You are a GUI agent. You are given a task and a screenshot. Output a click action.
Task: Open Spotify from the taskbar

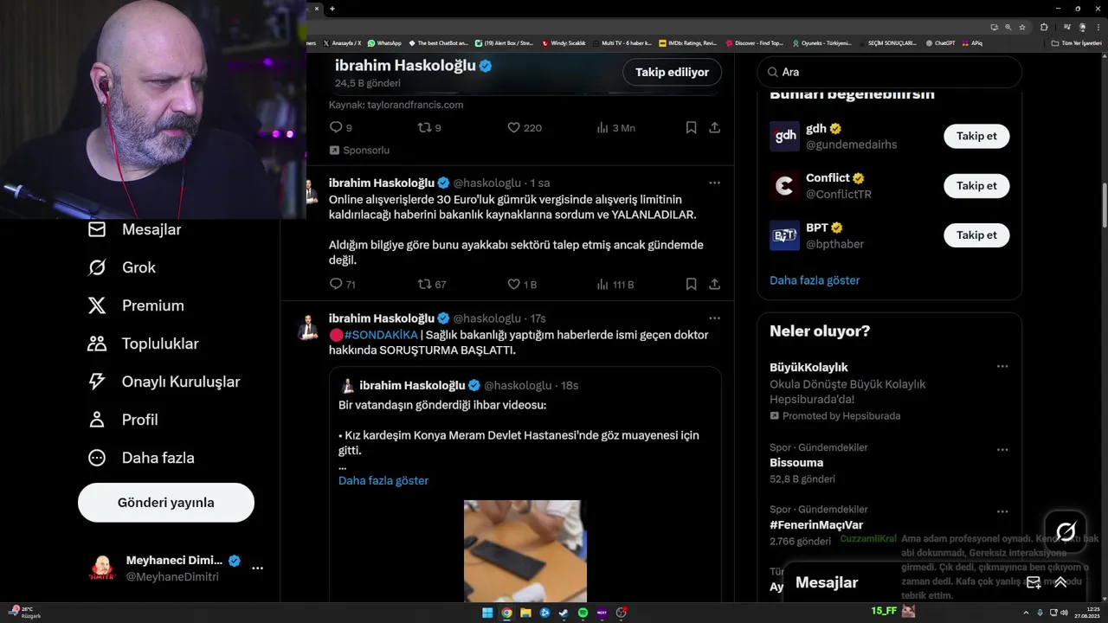point(583,613)
